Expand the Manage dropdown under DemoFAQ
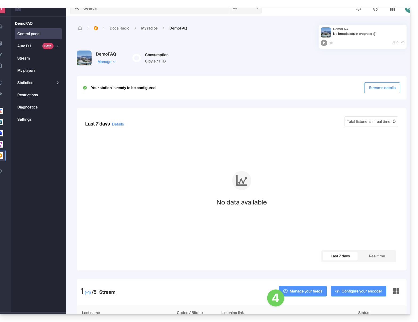This screenshot has width=418, height=322. pos(106,62)
